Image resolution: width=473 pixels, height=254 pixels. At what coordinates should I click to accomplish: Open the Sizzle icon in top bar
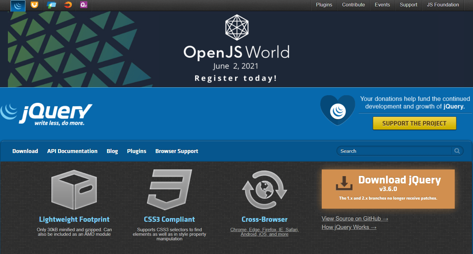(68, 5)
